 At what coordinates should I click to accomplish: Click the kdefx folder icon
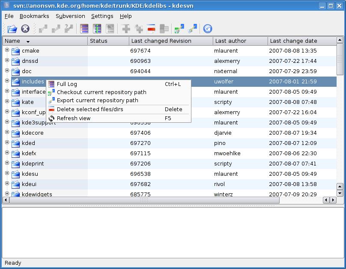[16, 154]
